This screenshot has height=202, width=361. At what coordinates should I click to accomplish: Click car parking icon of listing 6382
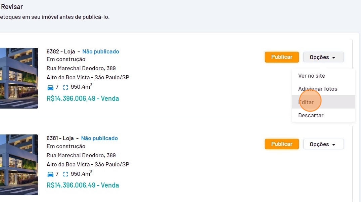(x=50, y=87)
